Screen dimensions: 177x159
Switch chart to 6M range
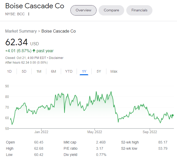[x=54, y=71]
